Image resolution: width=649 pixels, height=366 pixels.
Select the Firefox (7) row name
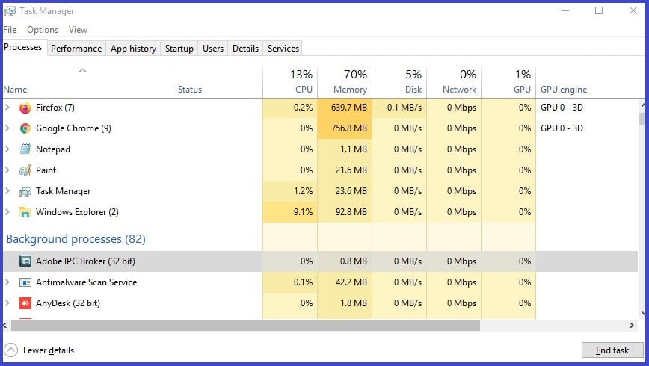click(x=55, y=108)
